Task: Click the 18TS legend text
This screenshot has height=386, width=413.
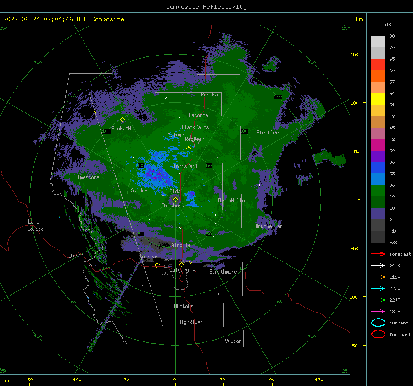Action: (395, 312)
